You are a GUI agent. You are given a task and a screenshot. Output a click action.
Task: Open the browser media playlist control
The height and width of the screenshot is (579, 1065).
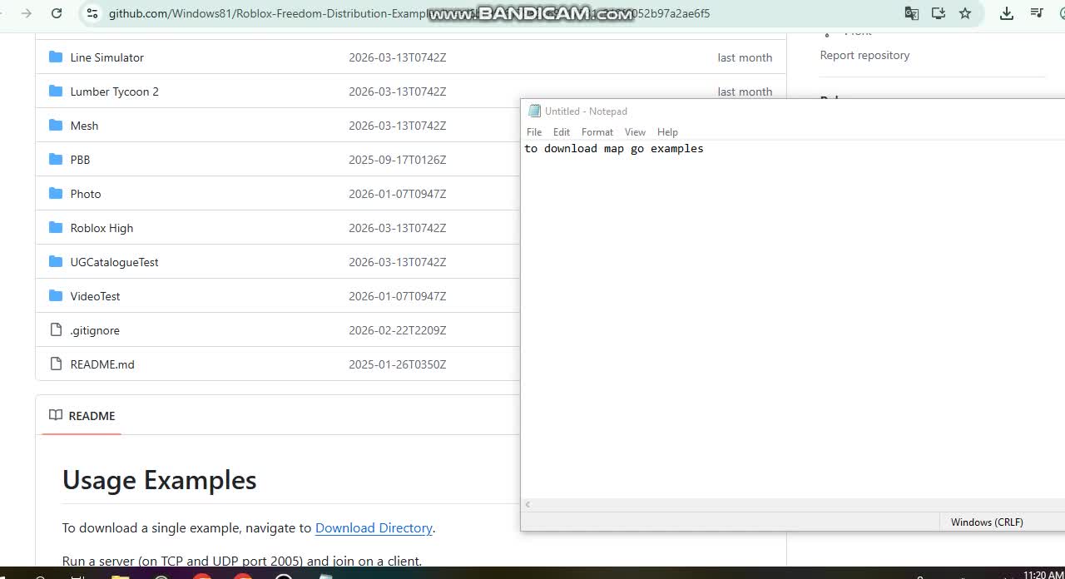[1035, 13]
